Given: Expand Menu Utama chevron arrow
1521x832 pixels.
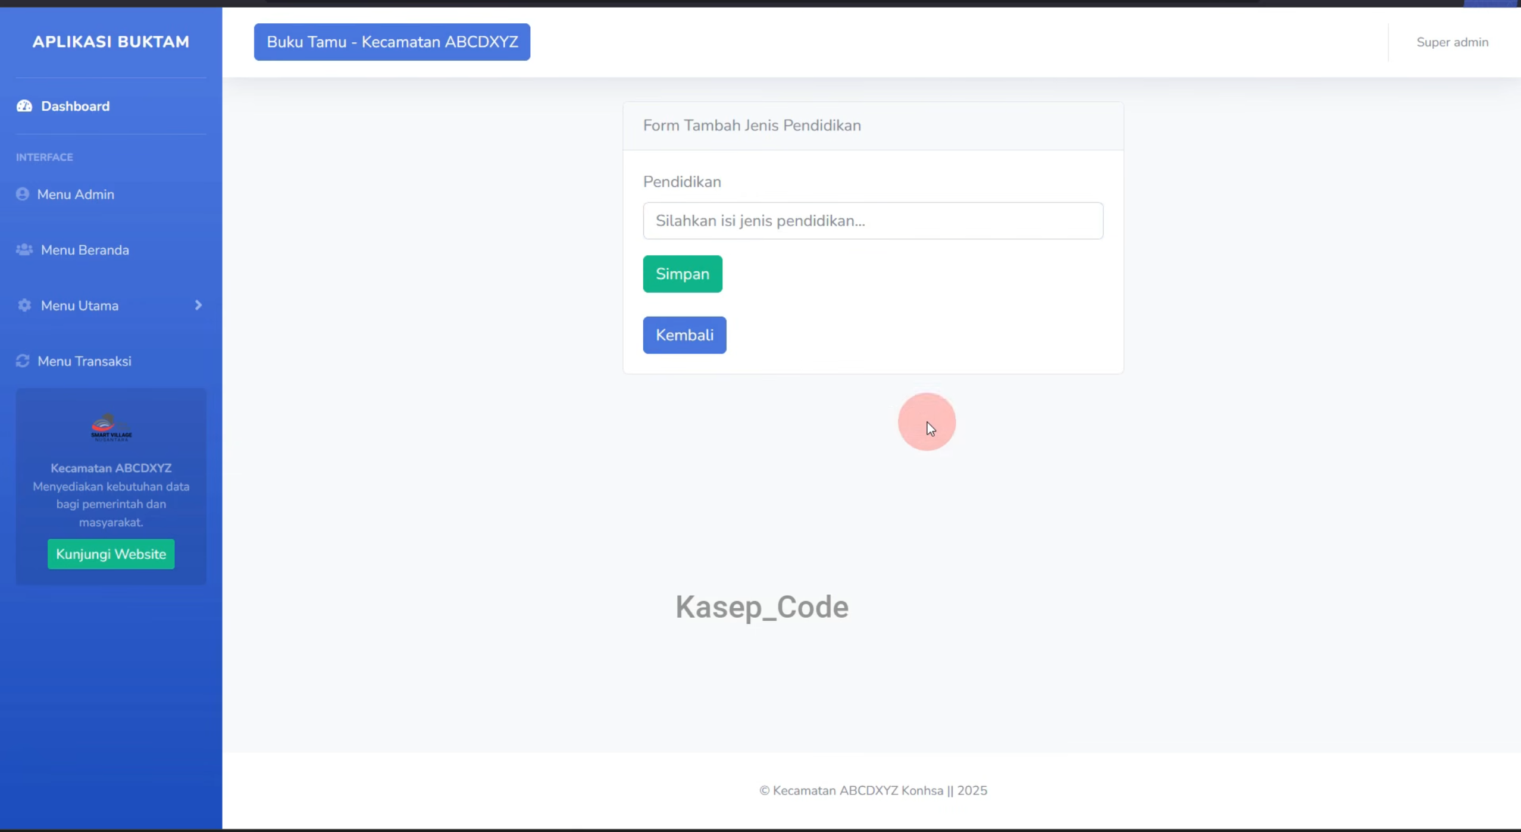Looking at the screenshot, I should pyautogui.click(x=198, y=305).
